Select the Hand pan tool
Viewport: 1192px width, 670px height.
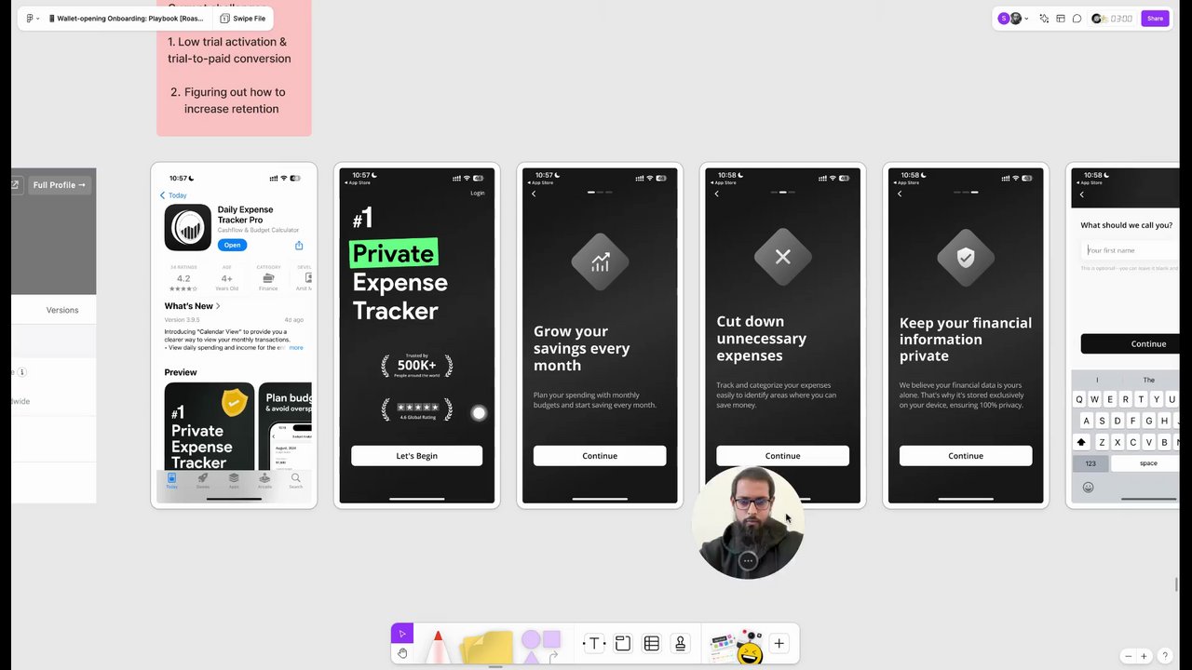(x=402, y=653)
